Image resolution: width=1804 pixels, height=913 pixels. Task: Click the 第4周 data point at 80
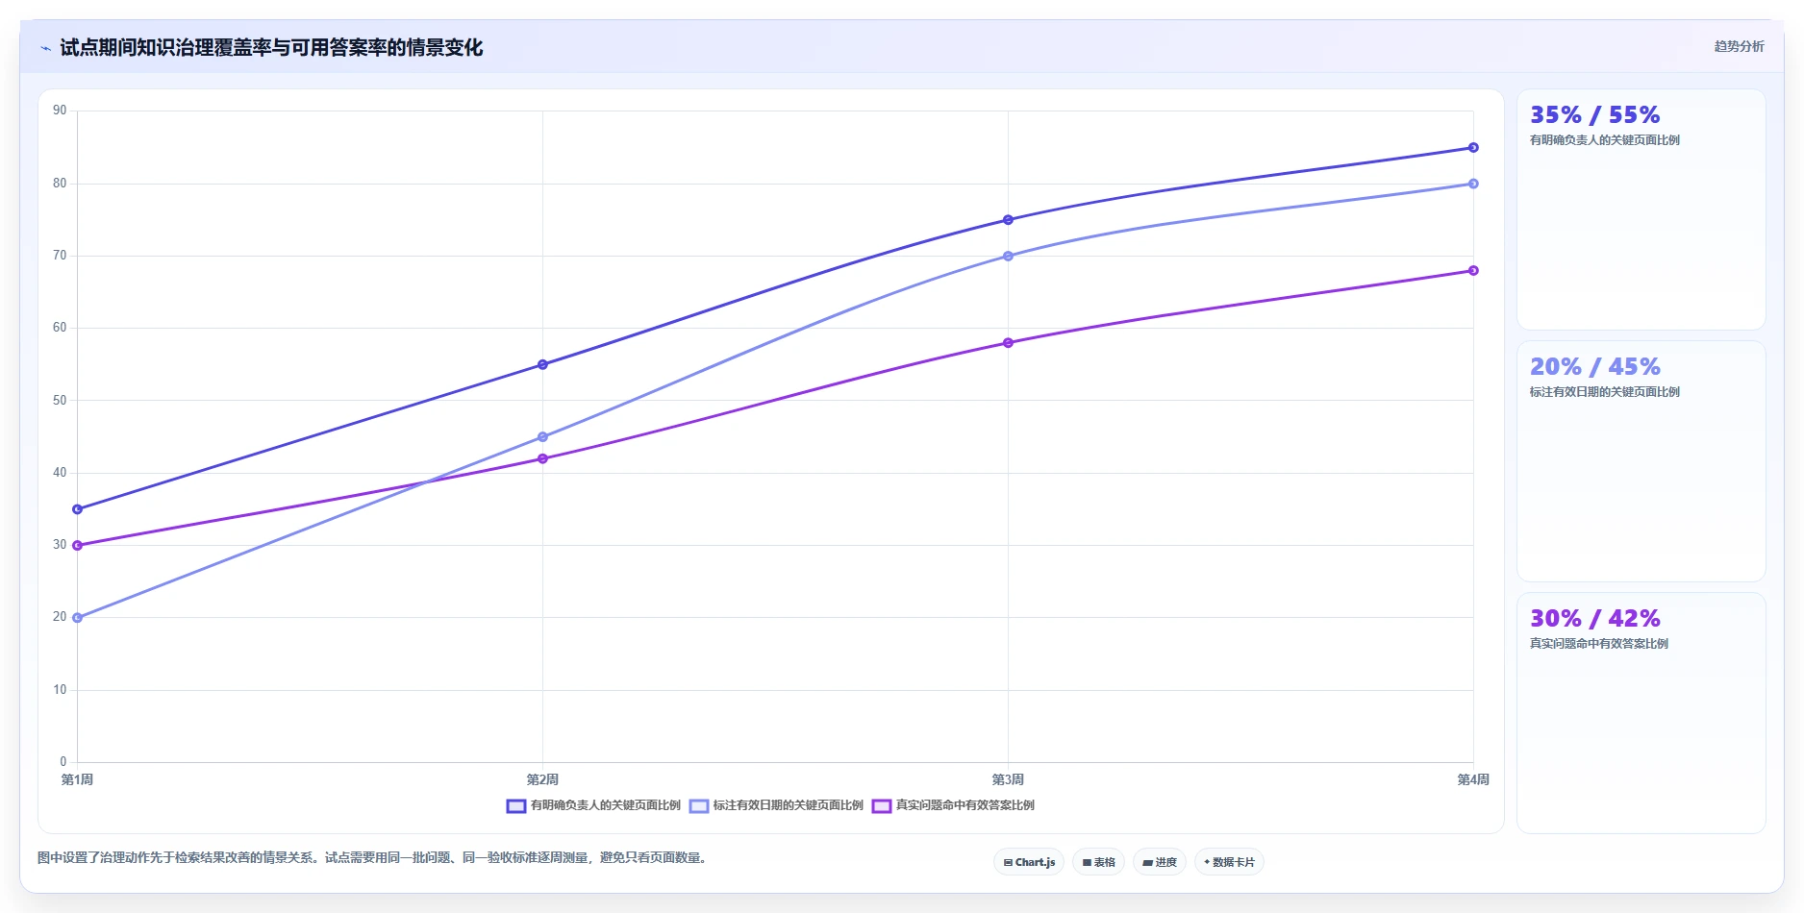(1473, 184)
